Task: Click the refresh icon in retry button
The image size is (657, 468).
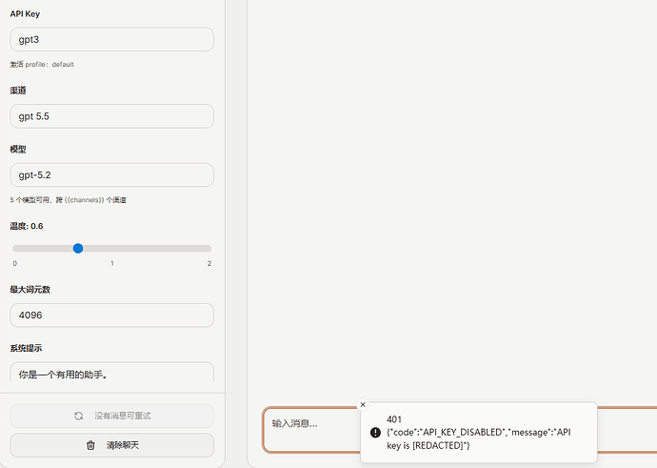Action: click(79, 416)
